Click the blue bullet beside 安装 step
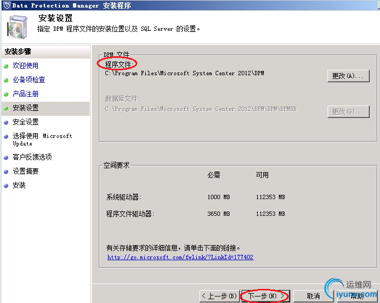This screenshot has height=303, width=380. 6,186
